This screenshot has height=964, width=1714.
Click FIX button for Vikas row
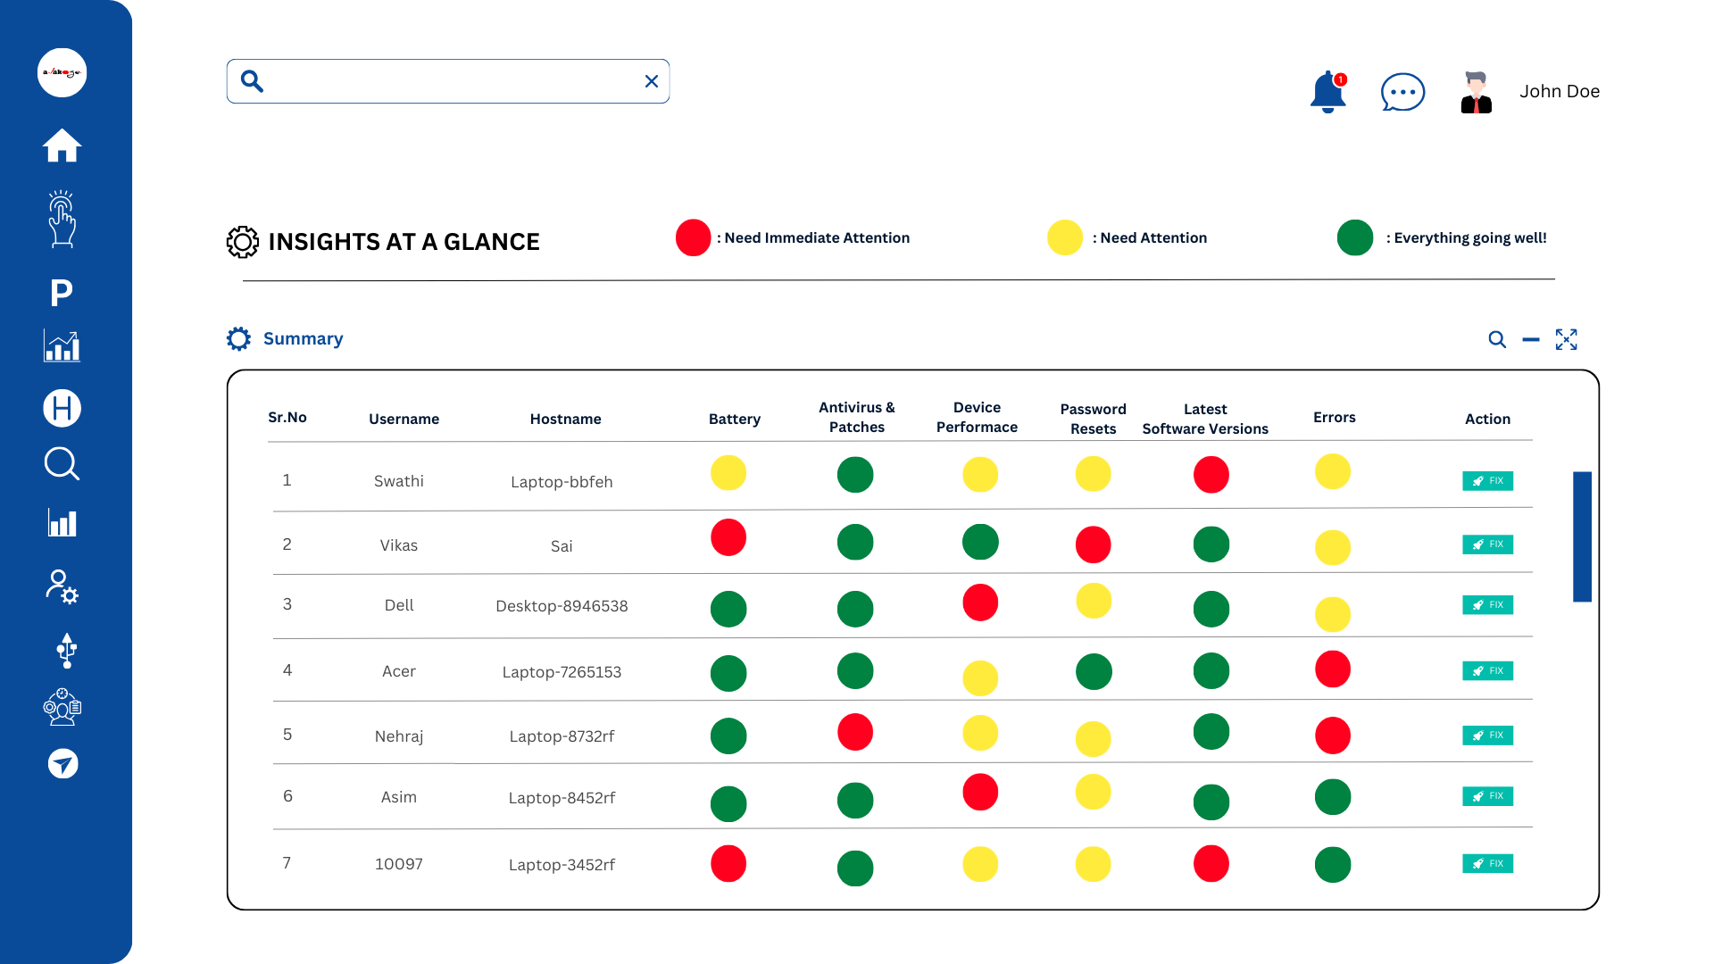point(1487,544)
